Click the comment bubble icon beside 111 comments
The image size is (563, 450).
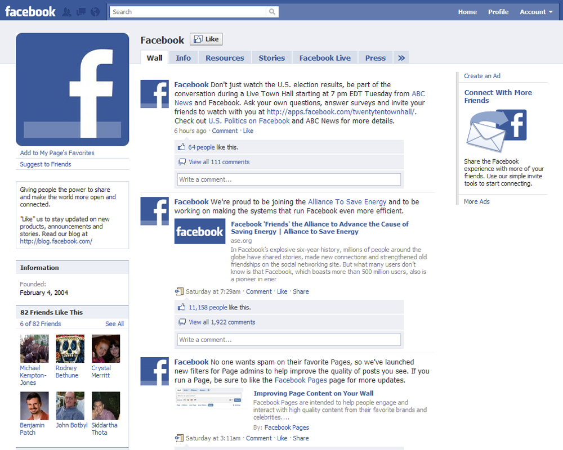click(182, 162)
